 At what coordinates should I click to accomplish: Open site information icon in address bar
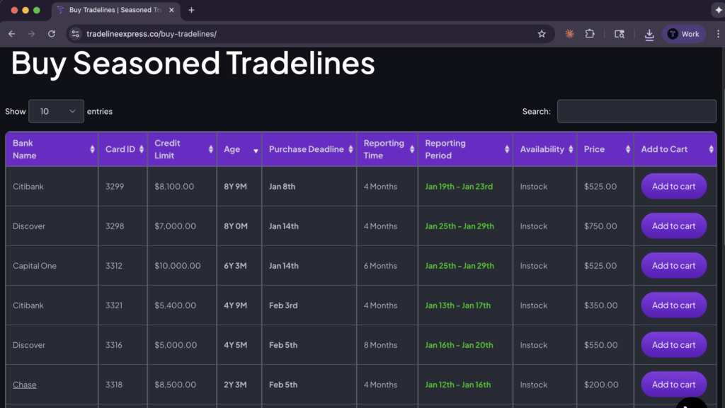[x=76, y=34]
